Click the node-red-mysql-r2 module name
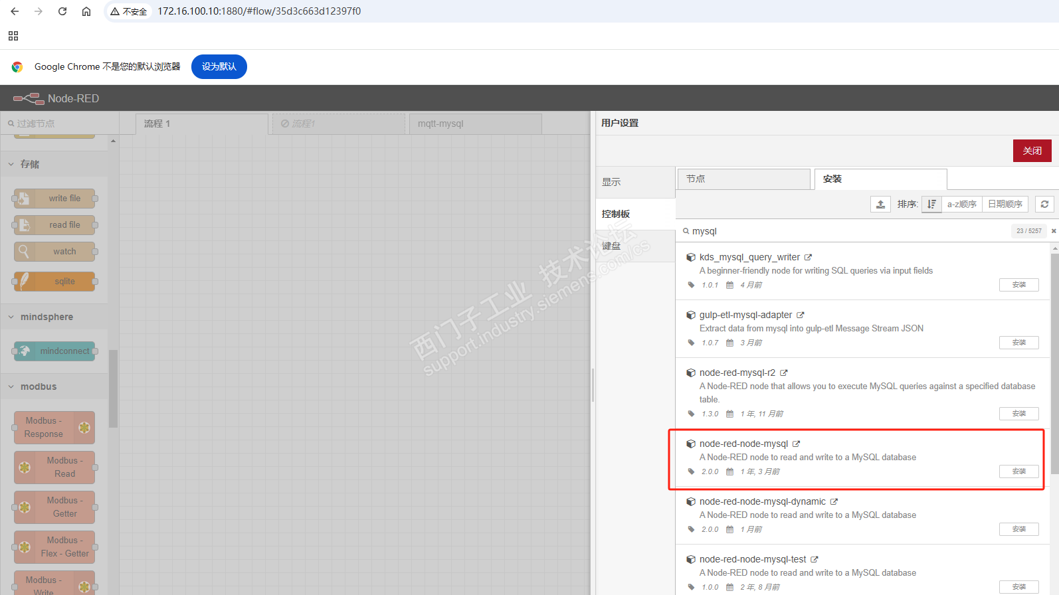Viewport: 1059px width, 595px height. [737, 373]
